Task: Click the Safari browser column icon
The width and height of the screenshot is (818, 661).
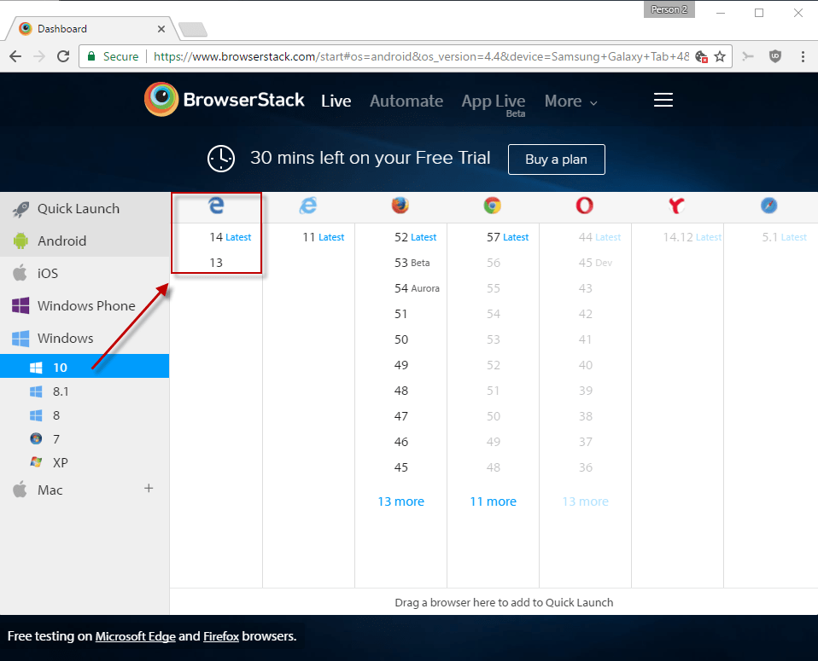Action: (x=769, y=206)
